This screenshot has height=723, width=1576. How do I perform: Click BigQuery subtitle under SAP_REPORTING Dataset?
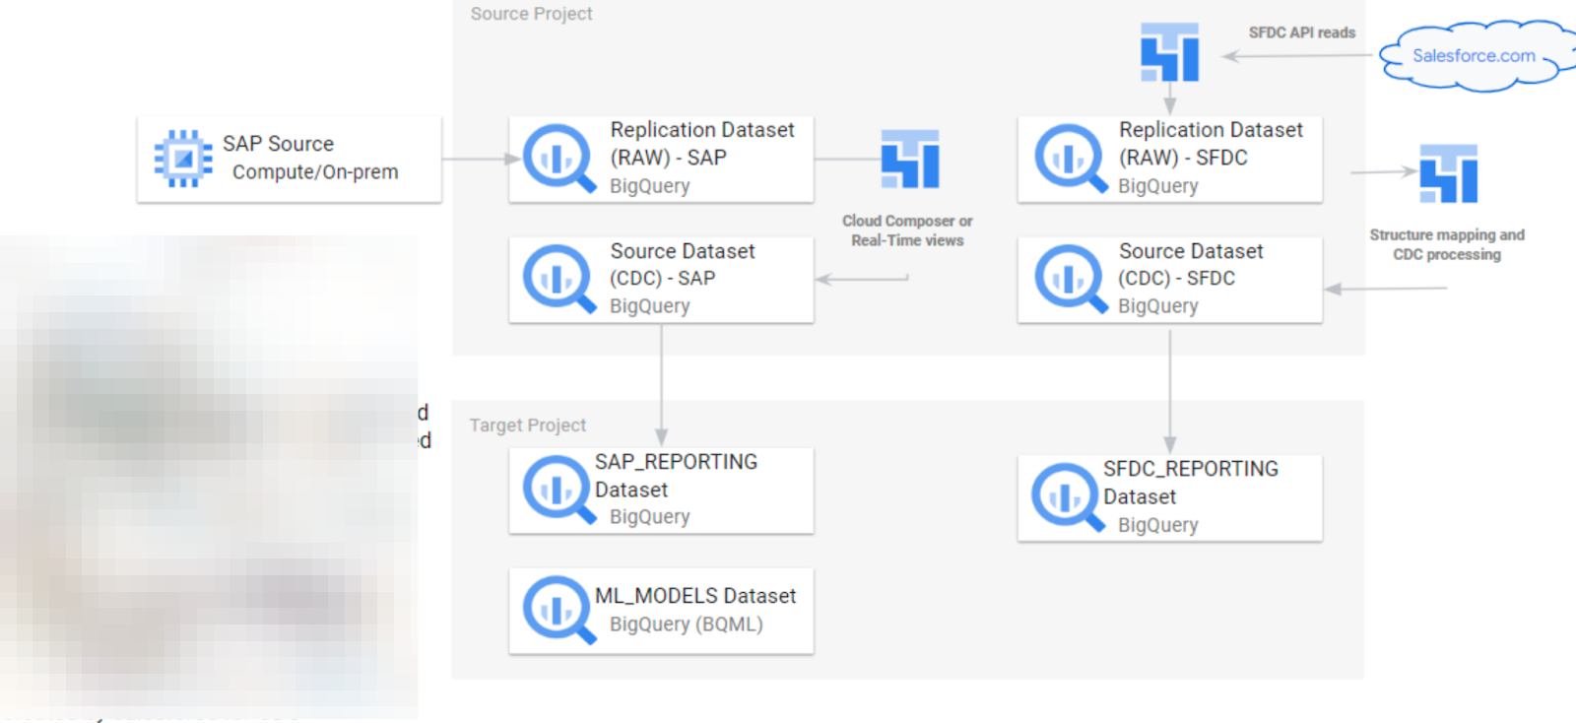click(649, 517)
